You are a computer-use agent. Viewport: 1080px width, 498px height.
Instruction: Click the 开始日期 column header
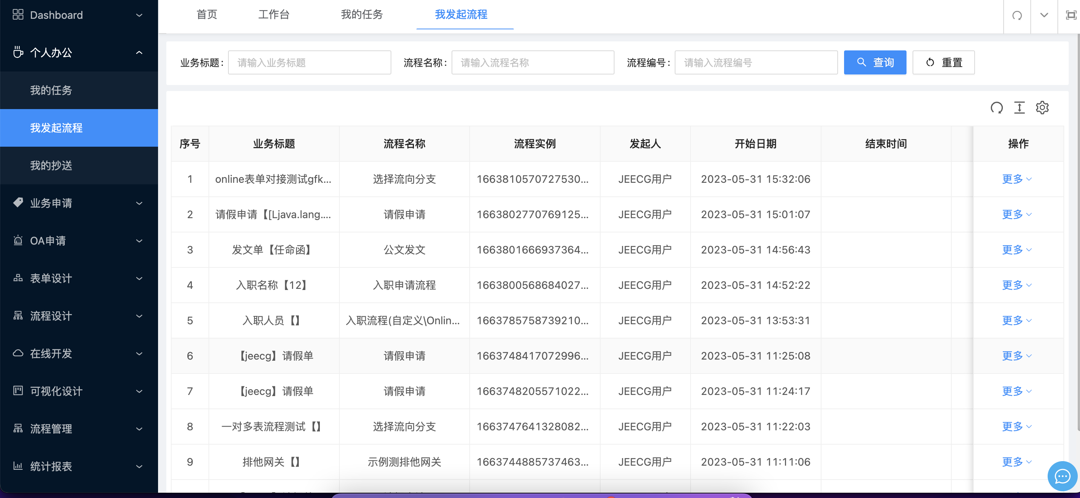click(756, 144)
